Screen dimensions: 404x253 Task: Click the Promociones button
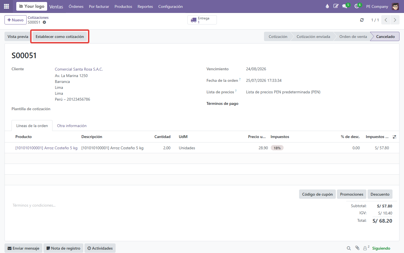(352, 194)
